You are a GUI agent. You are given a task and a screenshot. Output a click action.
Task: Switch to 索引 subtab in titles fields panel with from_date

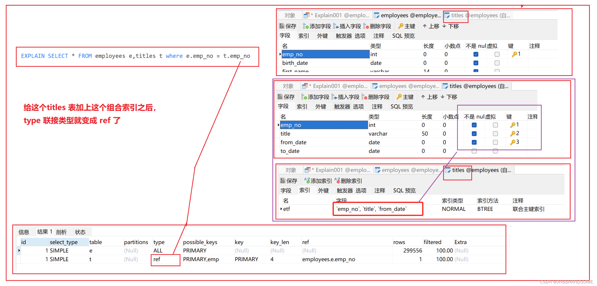click(302, 107)
